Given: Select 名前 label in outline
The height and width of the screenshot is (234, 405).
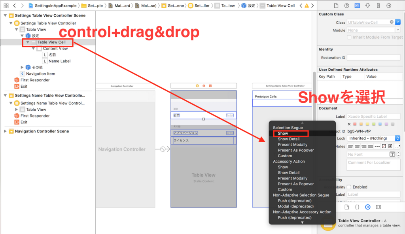Looking at the screenshot, I should point(52,55).
